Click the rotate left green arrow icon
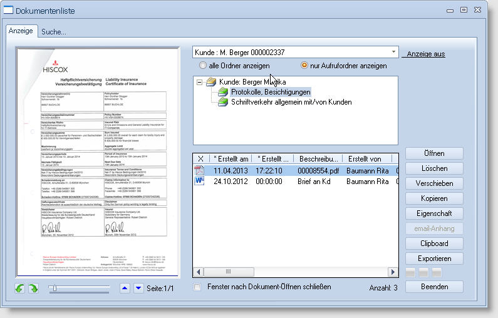498x318 pixels. point(21,289)
